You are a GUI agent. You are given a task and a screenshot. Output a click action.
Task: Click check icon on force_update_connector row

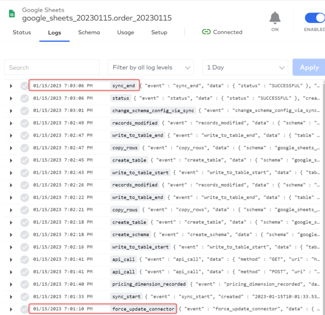pyautogui.click(x=24, y=309)
